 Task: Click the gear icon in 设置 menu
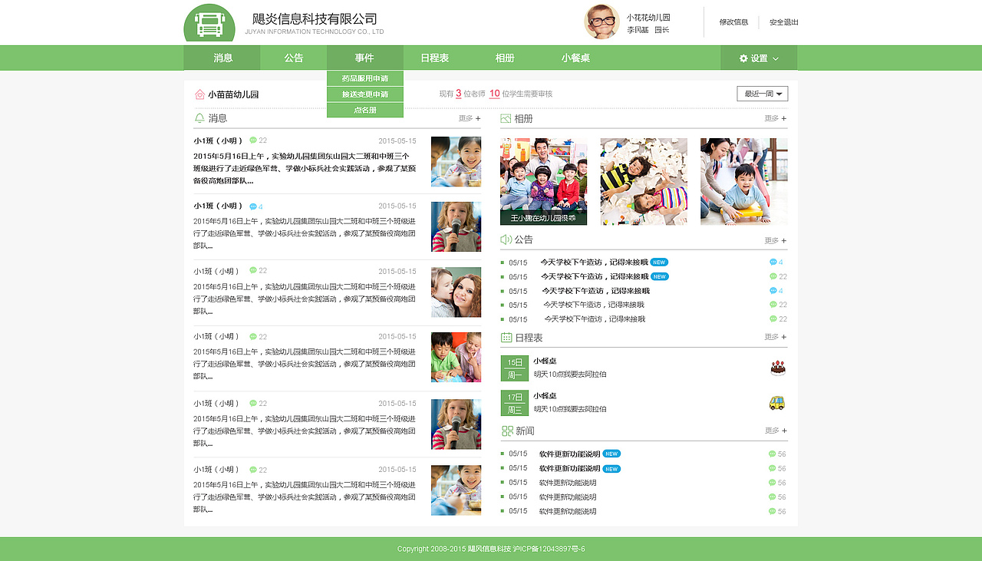743,58
